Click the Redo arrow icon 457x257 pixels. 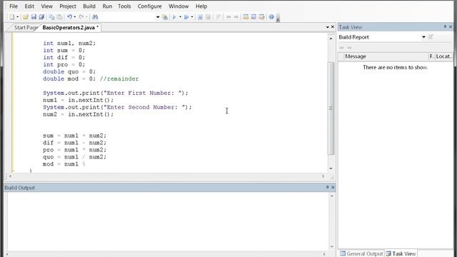[x=81, y=17]
